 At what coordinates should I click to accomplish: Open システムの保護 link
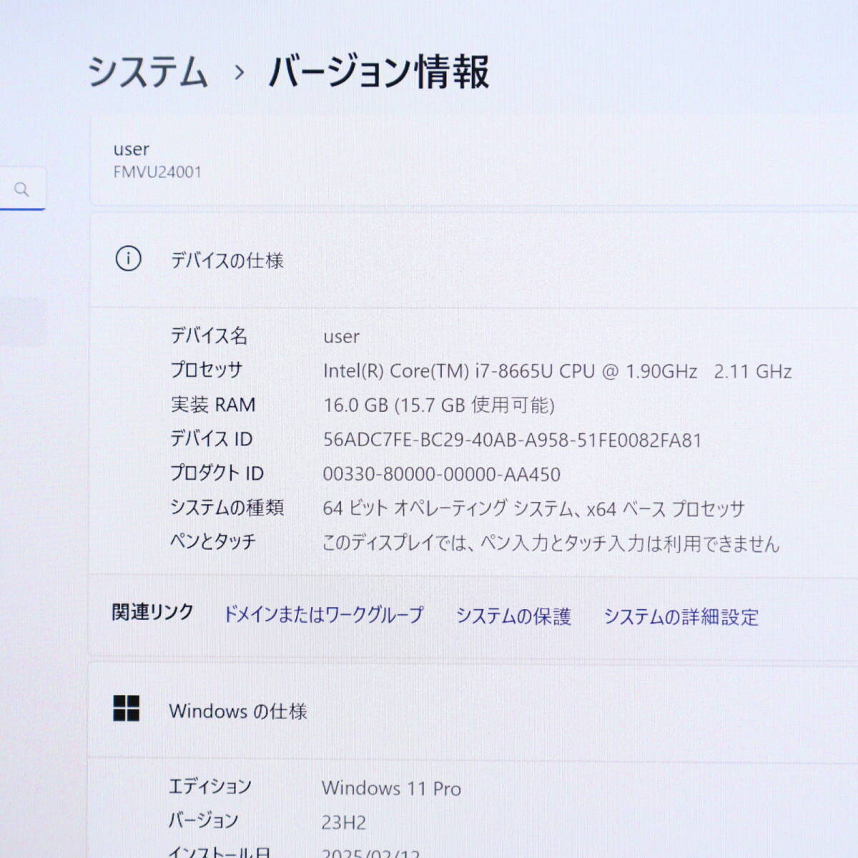click(x=513, y=616)
